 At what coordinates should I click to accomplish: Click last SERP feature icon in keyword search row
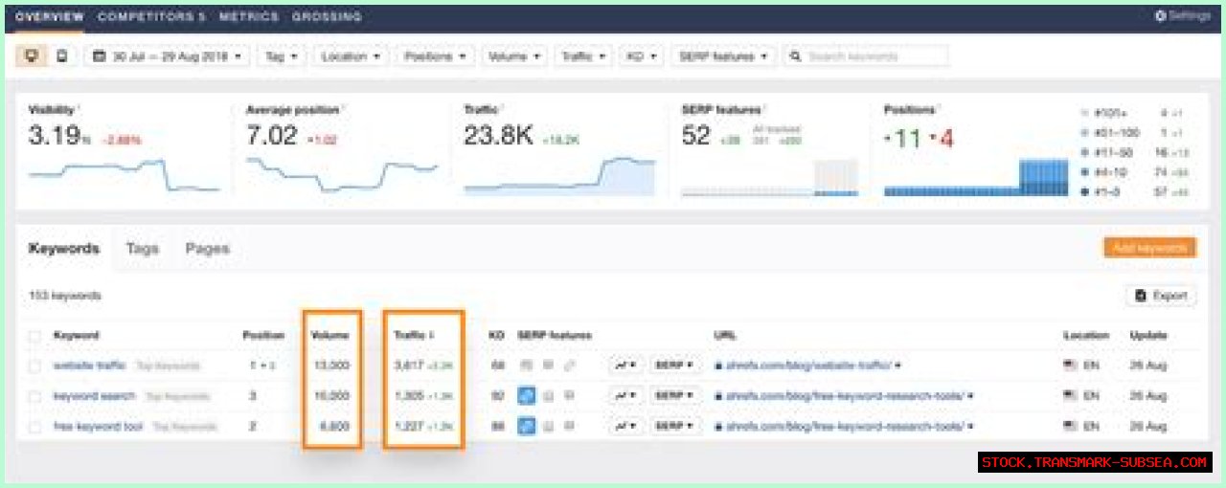tap(570, 395)
